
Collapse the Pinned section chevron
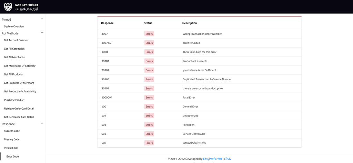[42, 19]
